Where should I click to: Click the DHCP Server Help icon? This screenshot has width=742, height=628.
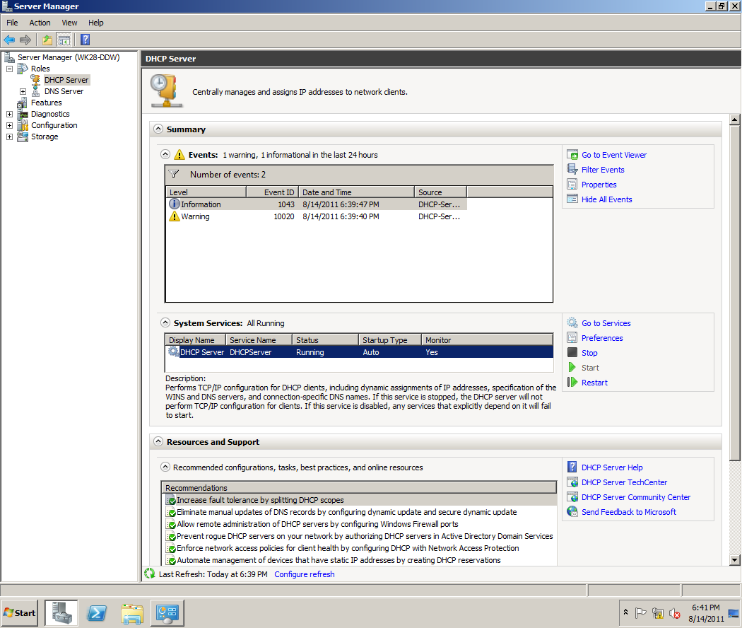(572, 467)
